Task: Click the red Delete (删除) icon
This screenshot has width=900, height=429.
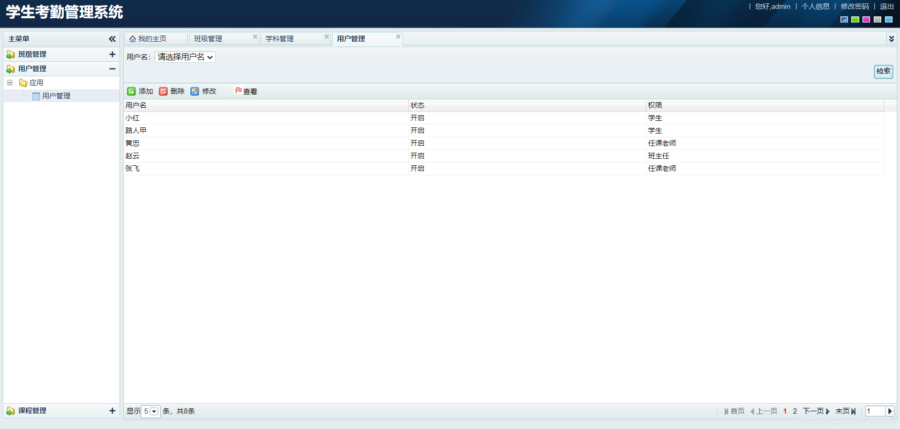Action: [x=163, y=91]
